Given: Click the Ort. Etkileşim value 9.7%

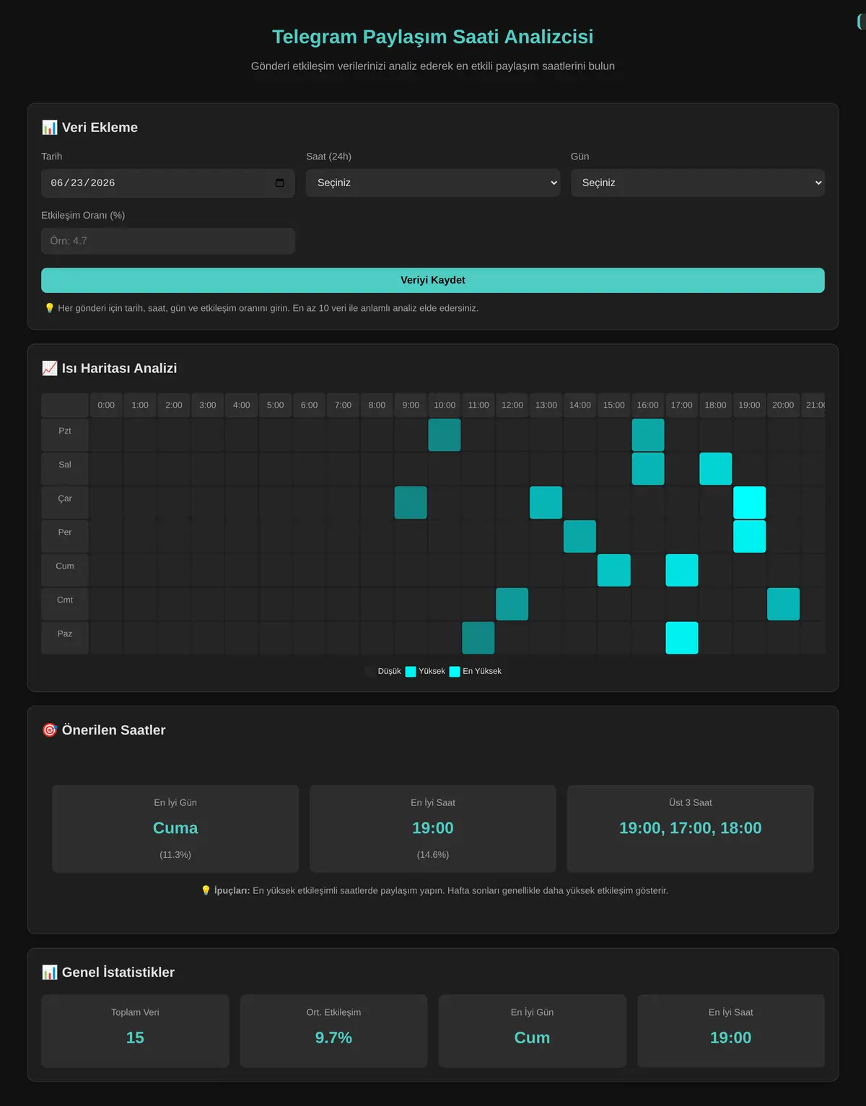Looking at the screenshot, I should pyautogui.click(x=333, y=1038).
